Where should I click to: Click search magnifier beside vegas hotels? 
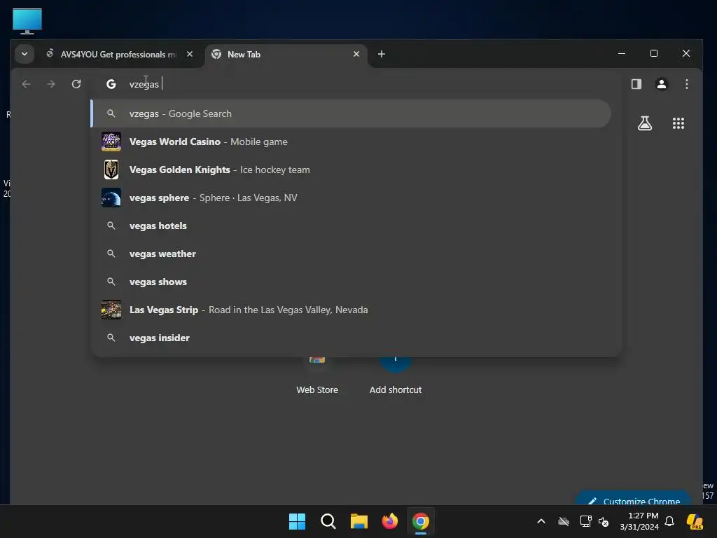[x=111, y=226]
